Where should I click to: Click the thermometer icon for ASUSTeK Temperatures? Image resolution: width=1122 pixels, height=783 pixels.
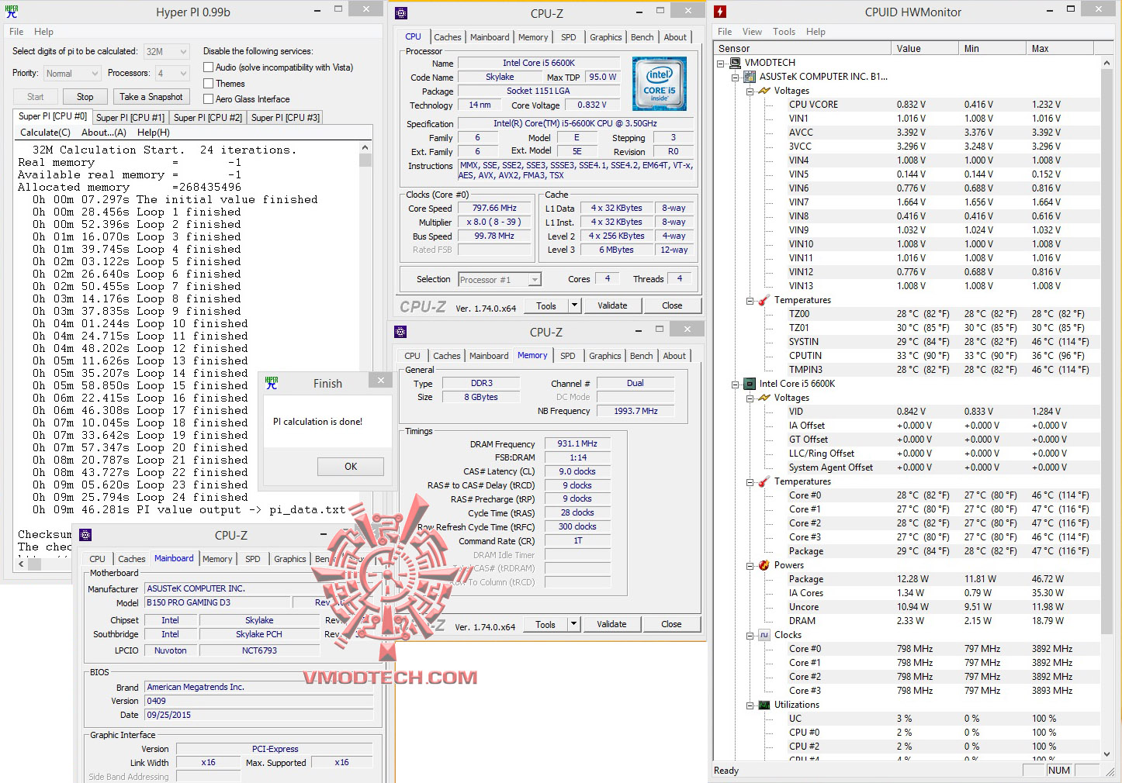pyautogui.click(x=764, y=300)
